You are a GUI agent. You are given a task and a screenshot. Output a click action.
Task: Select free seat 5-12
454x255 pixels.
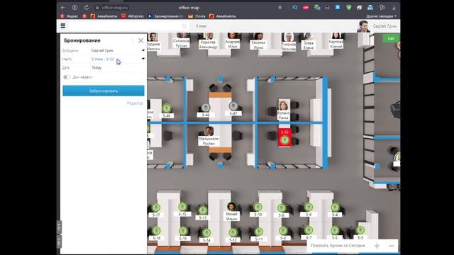pyautogui.click(x=233, y=232)
